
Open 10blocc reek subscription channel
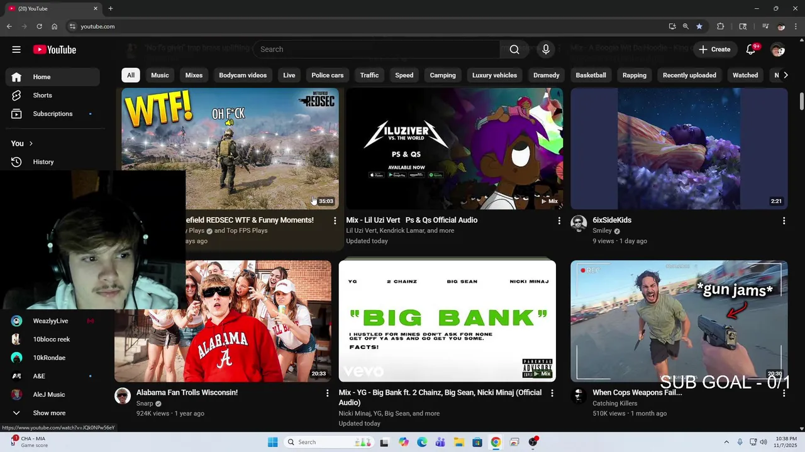(53, 339)
